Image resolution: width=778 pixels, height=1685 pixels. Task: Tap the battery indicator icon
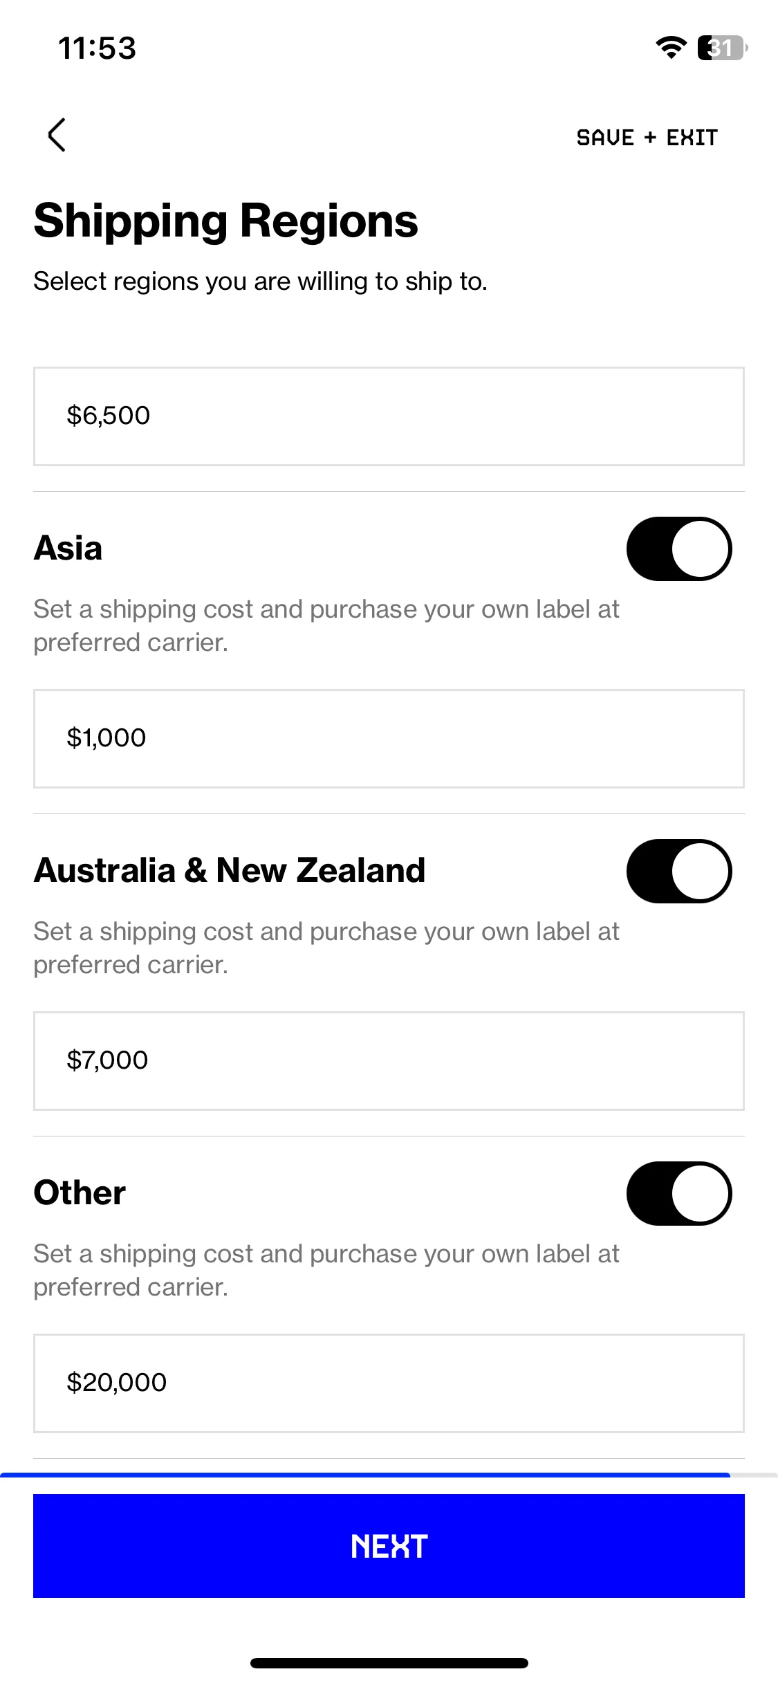pos(723,48)
